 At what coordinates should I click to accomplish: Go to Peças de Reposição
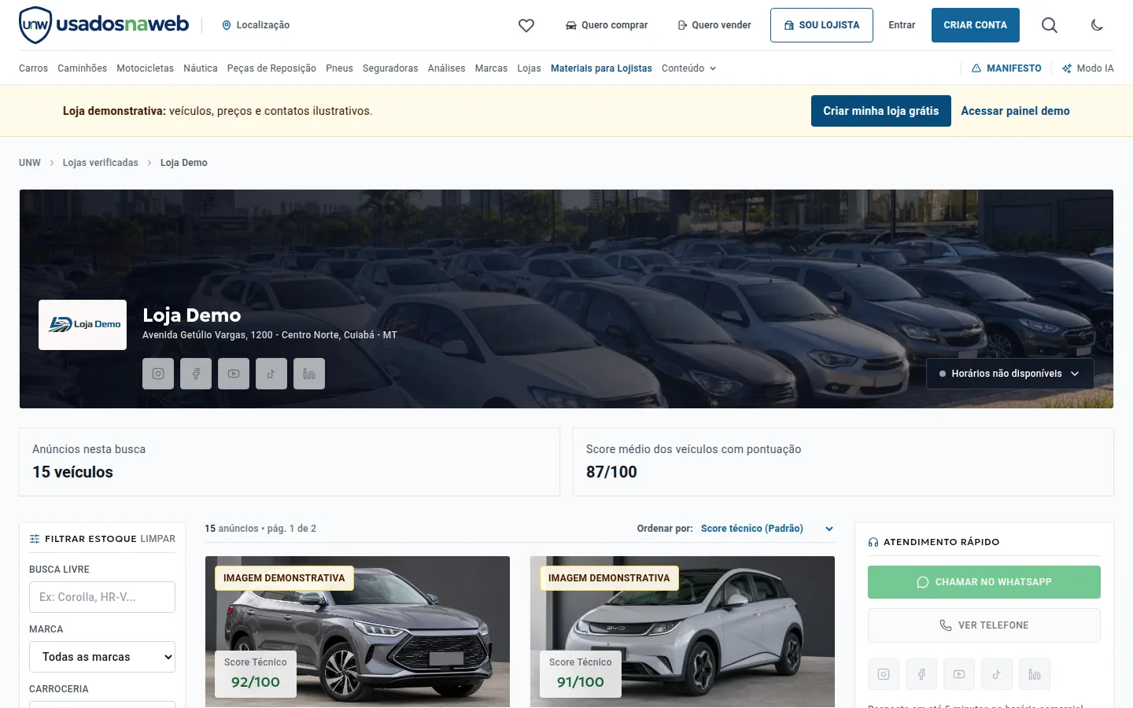click(271, 68)
